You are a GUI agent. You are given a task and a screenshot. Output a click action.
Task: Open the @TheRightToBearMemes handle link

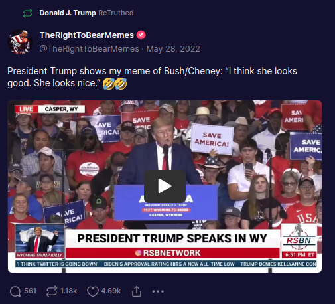(90, 49)
